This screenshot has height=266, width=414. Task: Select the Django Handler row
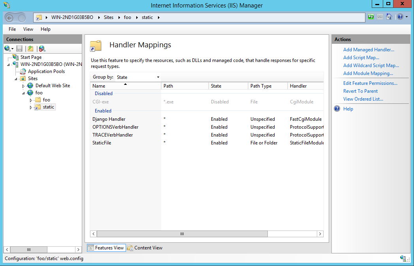pos(207,119)
